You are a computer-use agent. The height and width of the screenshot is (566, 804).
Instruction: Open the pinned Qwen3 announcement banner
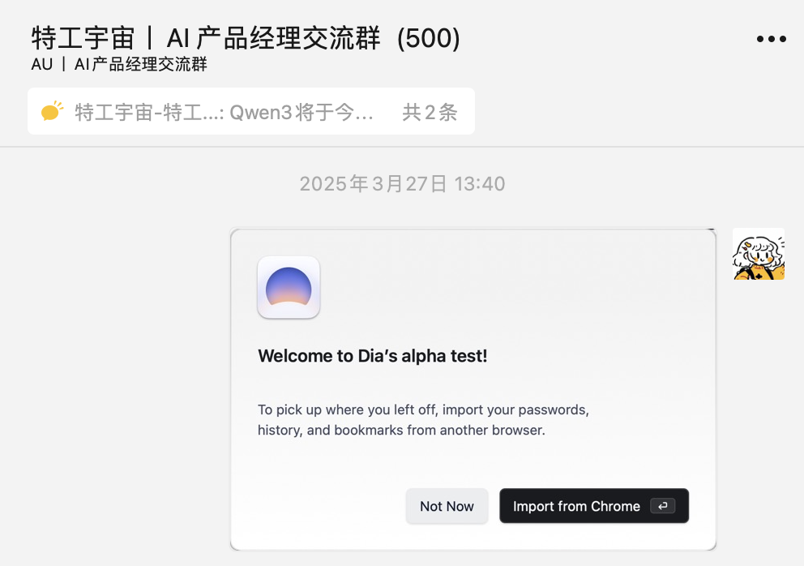click(251, 111)
